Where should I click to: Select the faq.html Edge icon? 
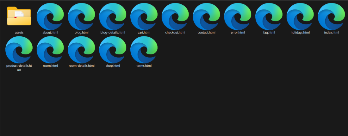(x=269, y=16)
